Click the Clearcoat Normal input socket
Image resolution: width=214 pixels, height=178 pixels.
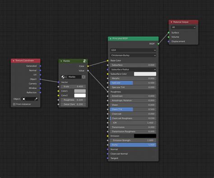[x=107, y=154]
